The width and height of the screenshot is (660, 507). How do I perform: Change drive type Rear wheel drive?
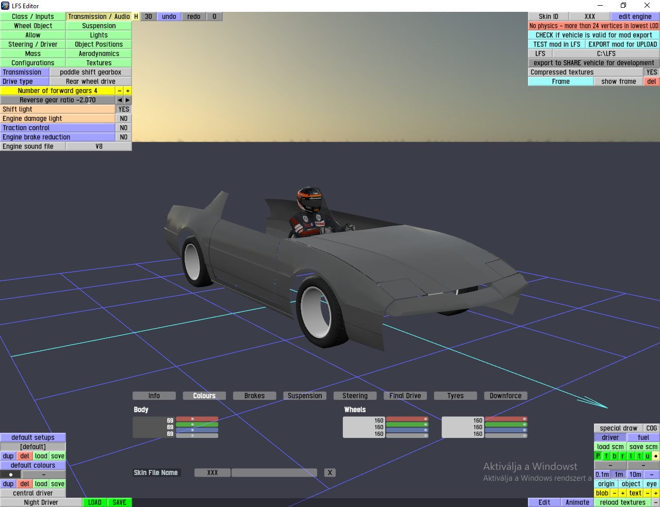(91, 81)
